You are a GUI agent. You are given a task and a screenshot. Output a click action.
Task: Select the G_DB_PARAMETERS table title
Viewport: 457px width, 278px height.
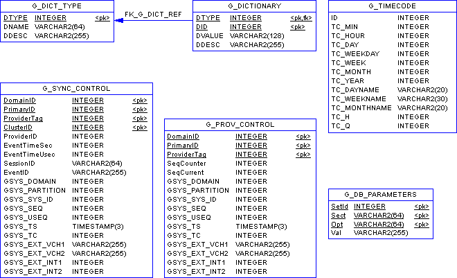(381, 195)
